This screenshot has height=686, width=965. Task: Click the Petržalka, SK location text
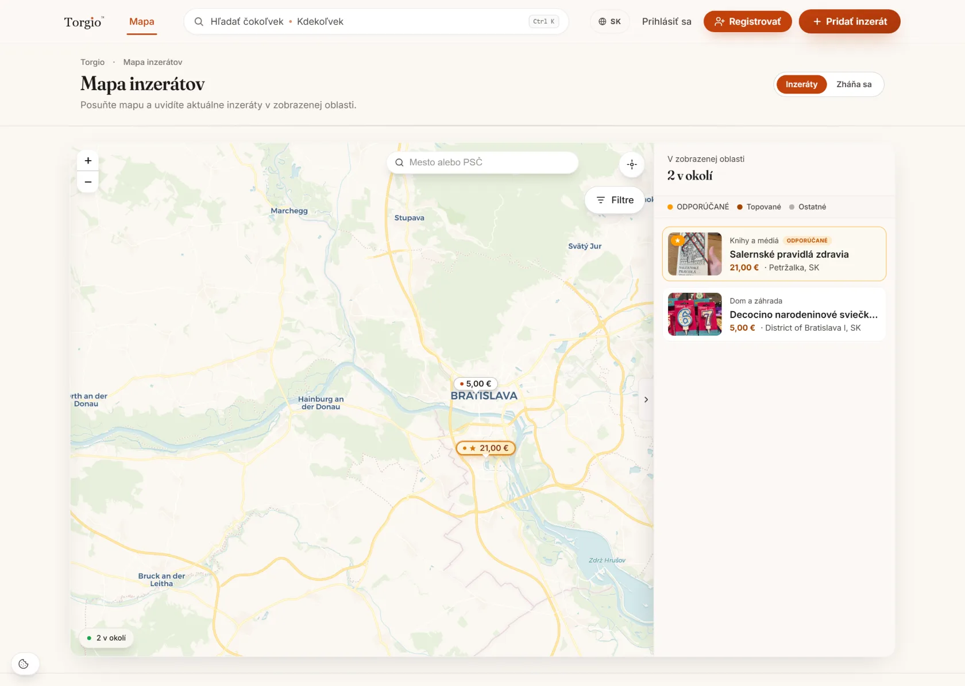[x=794, y=268]
